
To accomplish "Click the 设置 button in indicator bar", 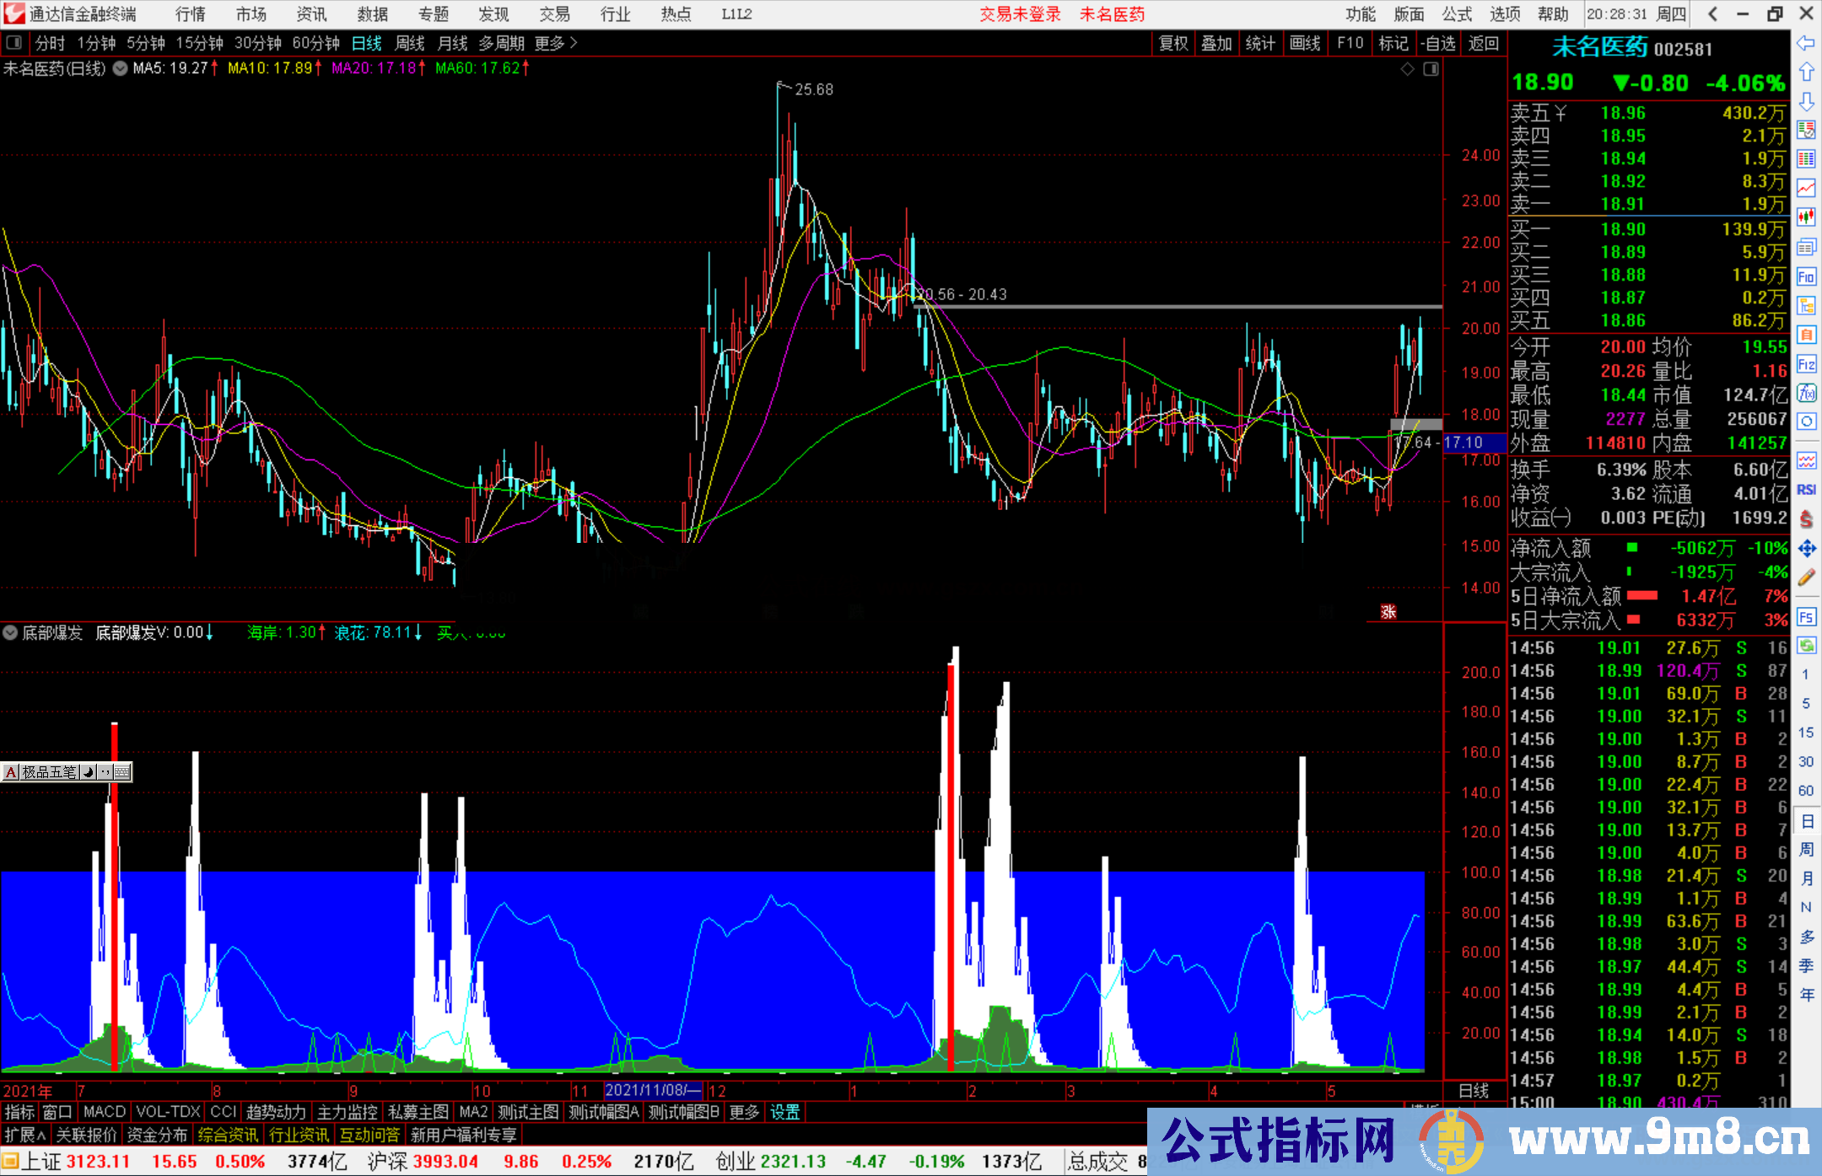I will [x=784, y=1112].
